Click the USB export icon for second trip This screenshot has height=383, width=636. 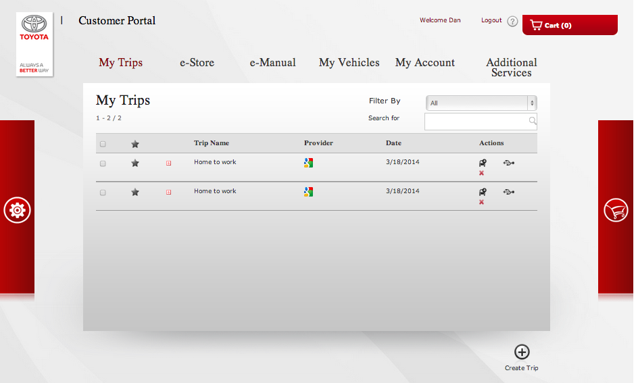tap(509, 192)
